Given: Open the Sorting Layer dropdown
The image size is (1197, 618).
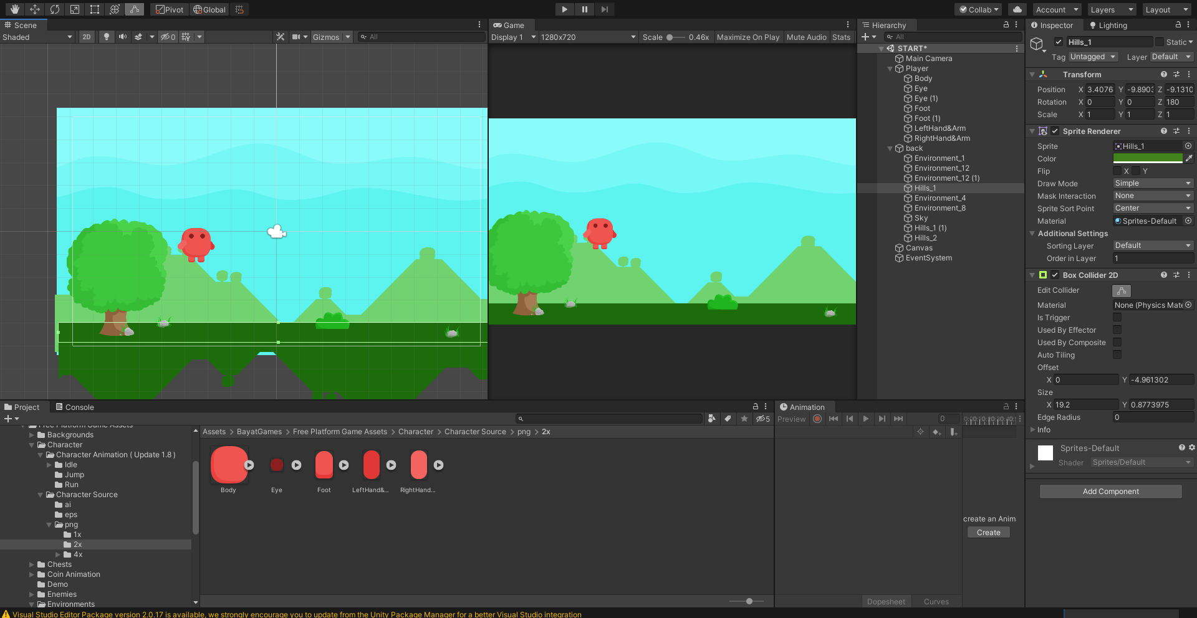Looking at the screenshot, I should coord(1153,245).
